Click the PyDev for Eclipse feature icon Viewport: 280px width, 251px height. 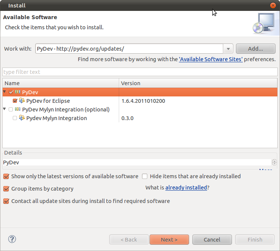22,101
